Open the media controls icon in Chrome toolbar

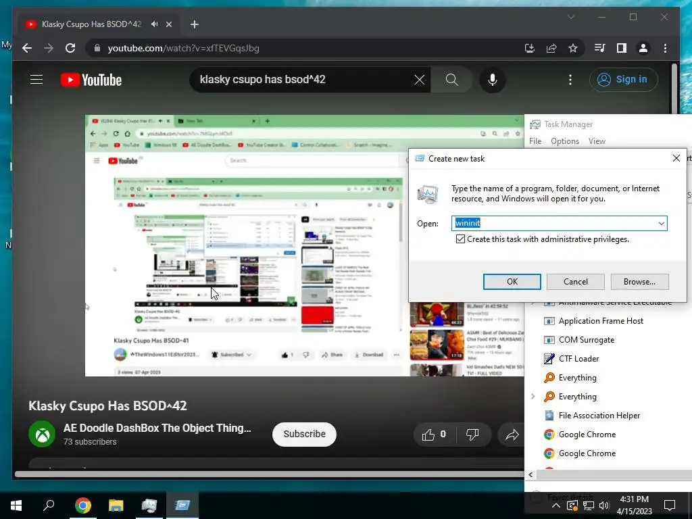point(600,48)
